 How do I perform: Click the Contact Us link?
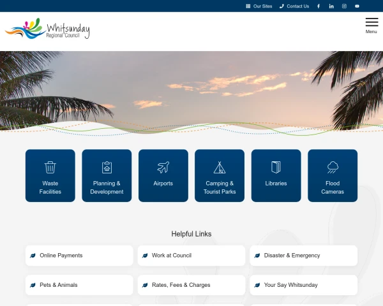tap(294, 6)
